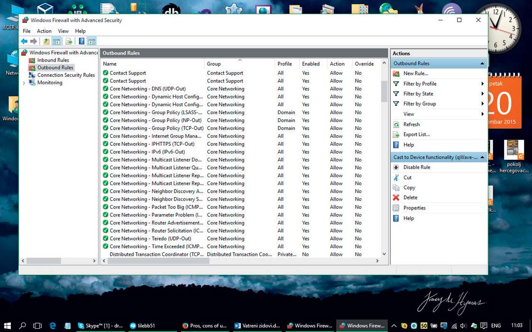The image size is (532, 332).
Task: Click Delete action link
Action: point(410,197)
